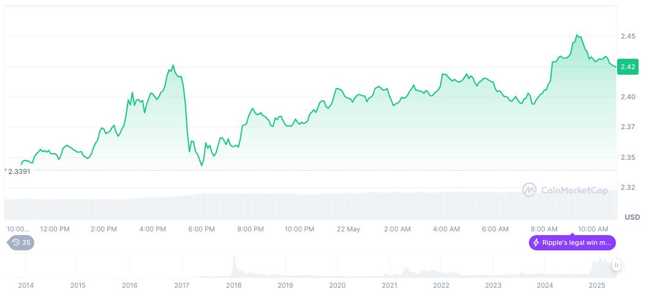Grab the range slider handle near 2025
The width and height of the screenshot is (657, 292).
pyautogui.click(x=616, y=265)
